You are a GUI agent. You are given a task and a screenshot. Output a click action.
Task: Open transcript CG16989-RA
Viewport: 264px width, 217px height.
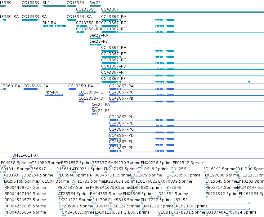[x=34, y=17]
